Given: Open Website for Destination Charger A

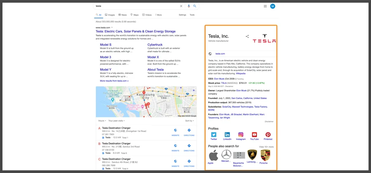Looking at the screenshot, I should (x=175, y=132).
